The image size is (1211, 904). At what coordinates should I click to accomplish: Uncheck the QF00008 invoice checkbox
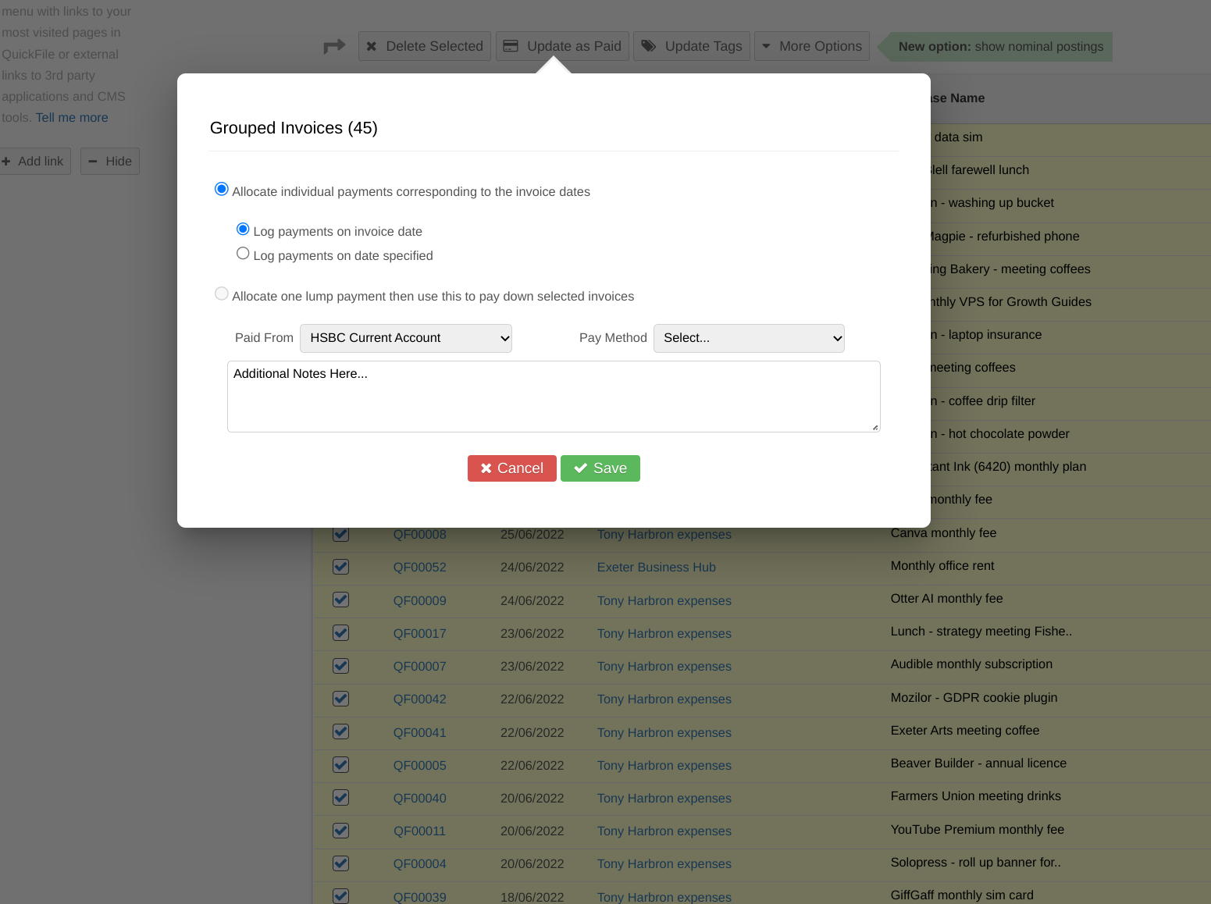340,534
